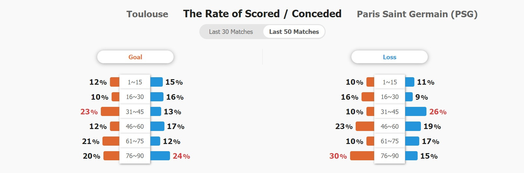This screenshot has width=524, height=173.
Task: Click the 31~45 minute row under Goal
Action: (135, 112)
